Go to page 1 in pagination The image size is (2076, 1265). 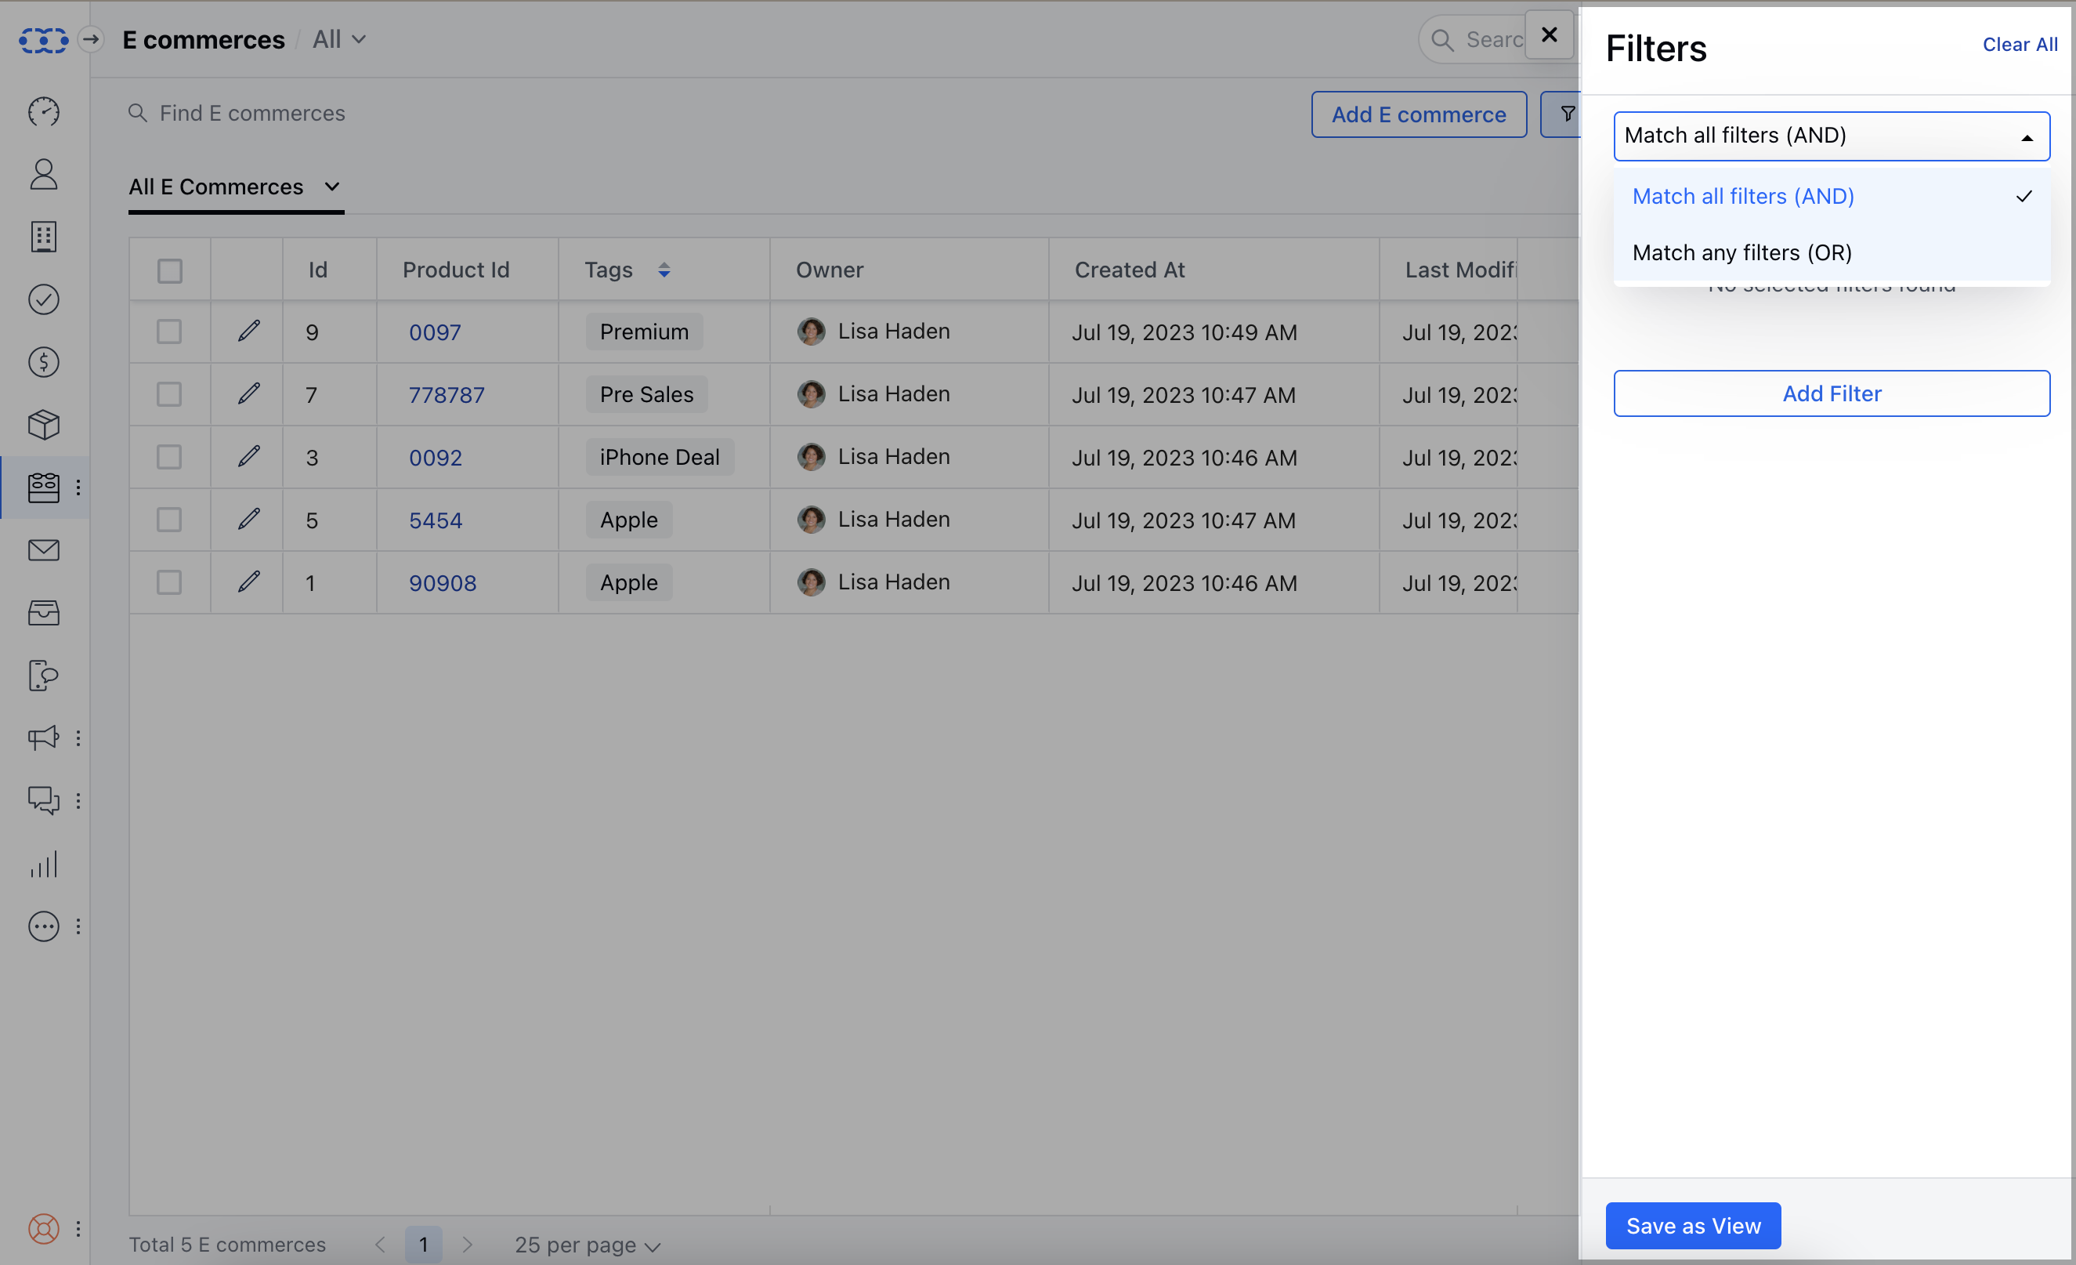423,1244
